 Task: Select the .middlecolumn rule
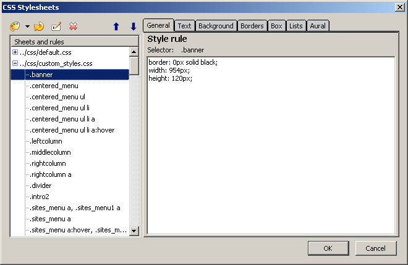coord(50,152)
